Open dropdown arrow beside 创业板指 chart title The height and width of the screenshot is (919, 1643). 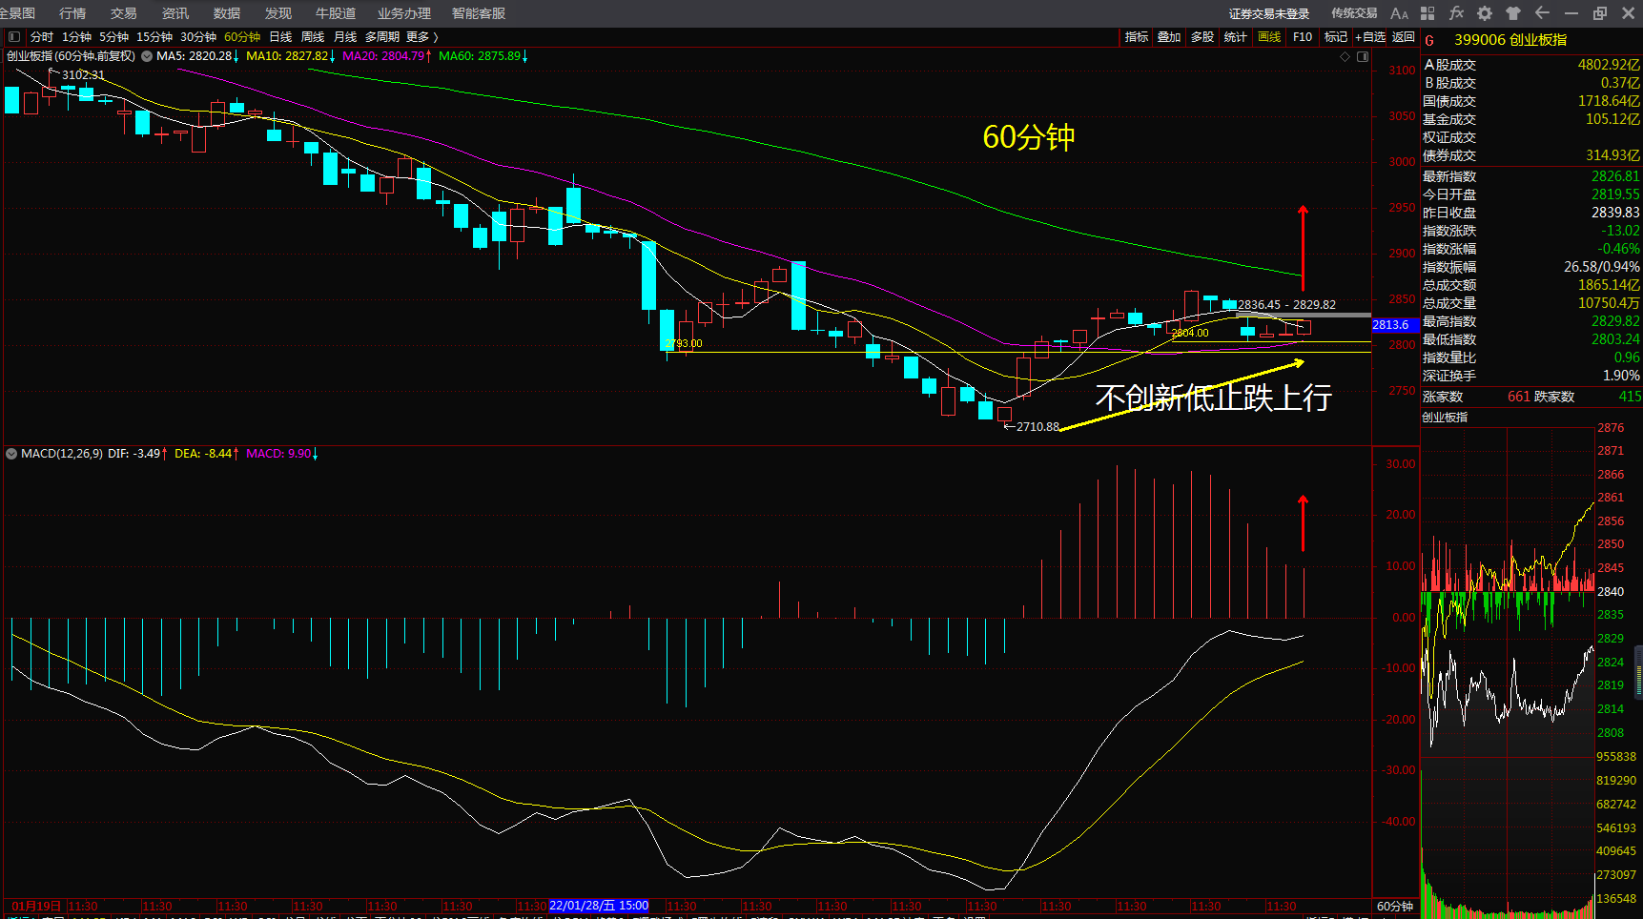coord(147,56)
